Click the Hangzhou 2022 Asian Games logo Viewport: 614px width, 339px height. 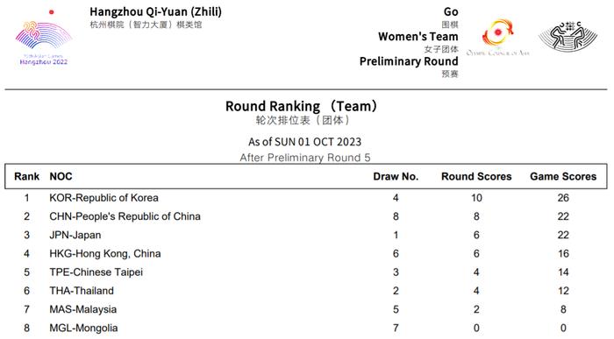pos(44,38)
